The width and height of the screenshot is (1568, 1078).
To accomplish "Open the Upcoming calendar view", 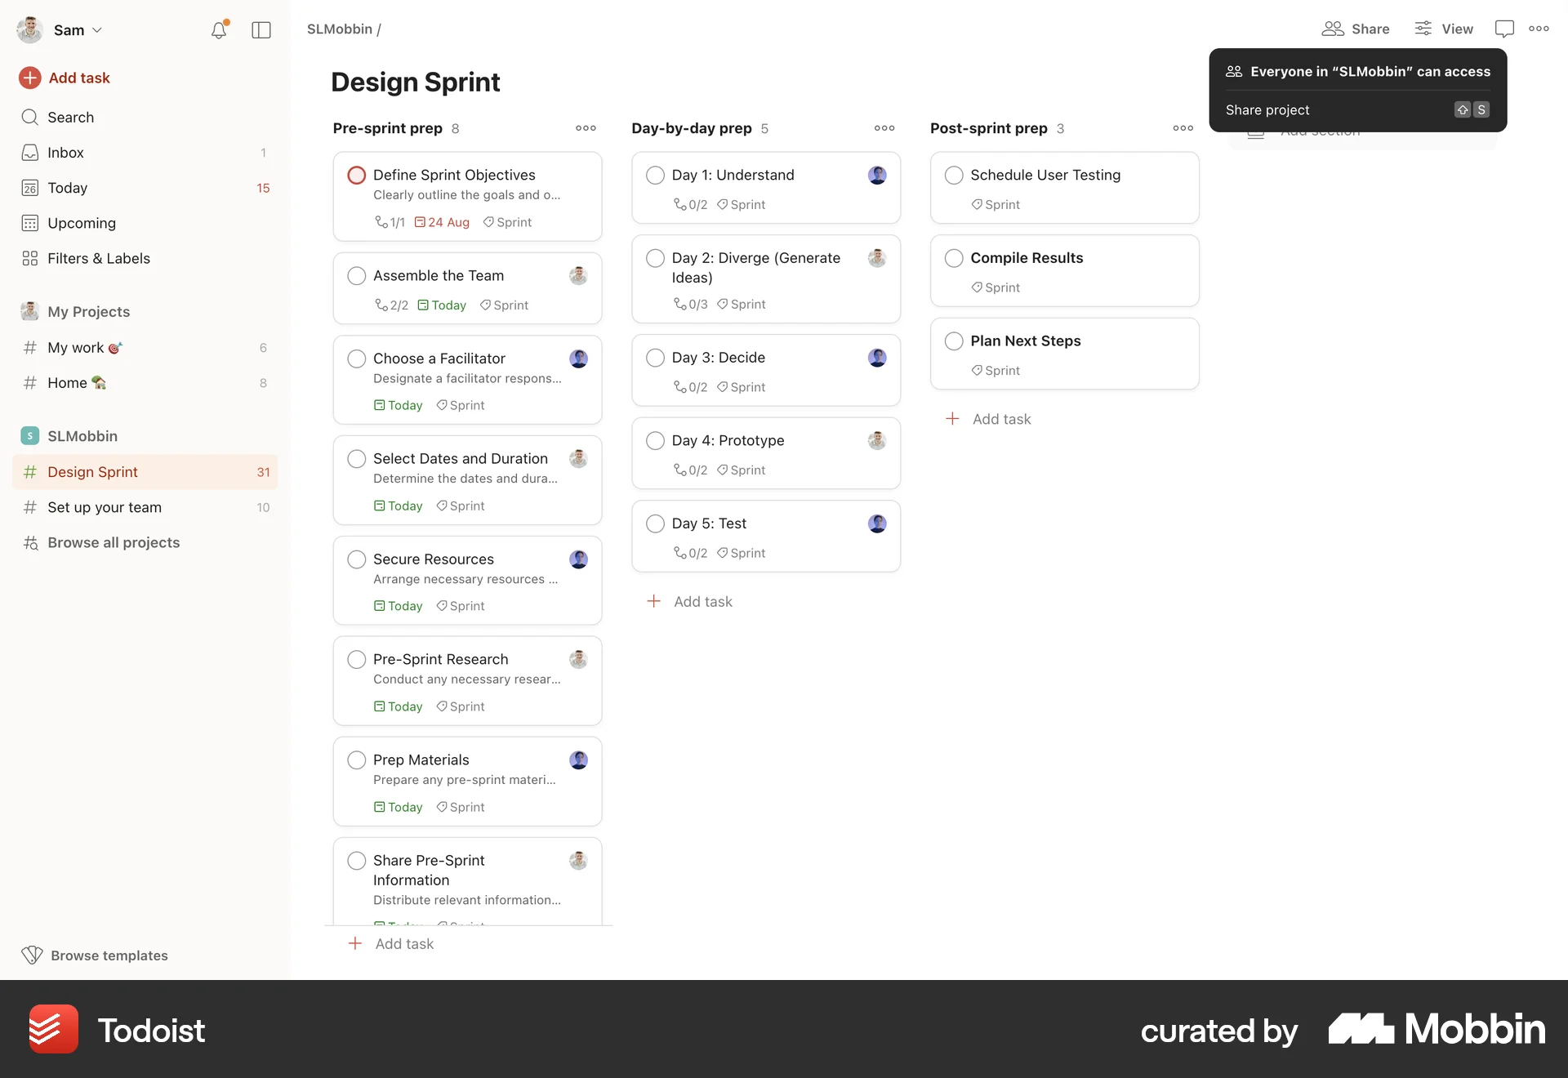I will pos(81,223).
